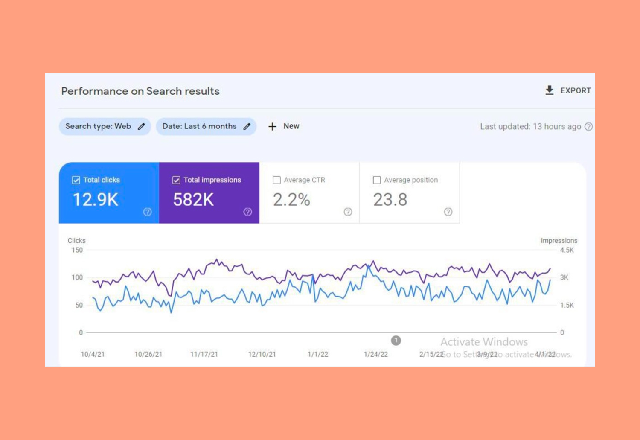Screen dimensions: 640x440
Task: Select the 12.9K Total clicks card value
Action: [96, 200]
